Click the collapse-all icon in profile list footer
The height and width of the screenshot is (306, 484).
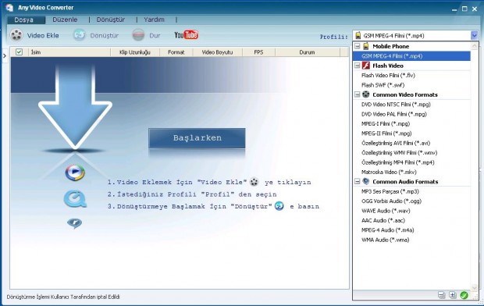tap(441, 295)
